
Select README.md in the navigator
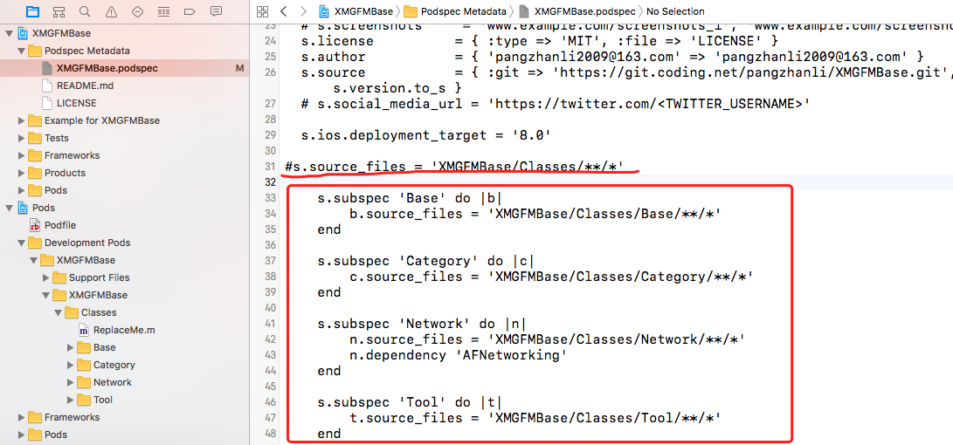[x=85, y=86]
